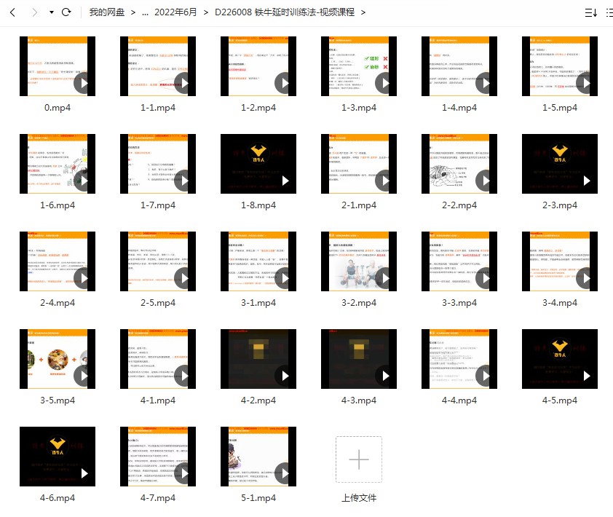Select the 3-2.mp4 thumbnail
Image resolution: width=613 pixels, height=517 pixels.
pos(359,261)
